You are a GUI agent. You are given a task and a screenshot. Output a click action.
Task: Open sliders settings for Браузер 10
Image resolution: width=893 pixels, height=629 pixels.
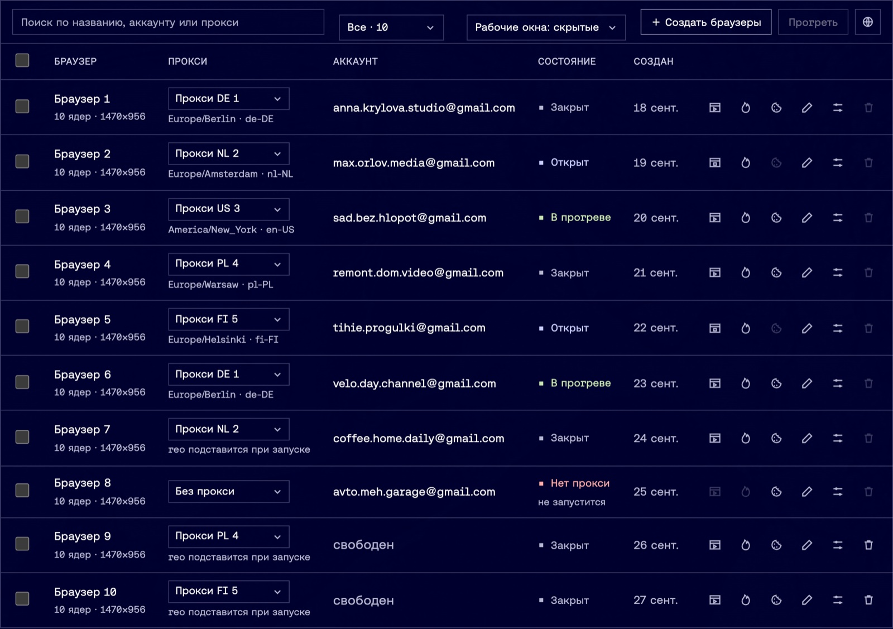pyautogui.click(x=838, y=600)
